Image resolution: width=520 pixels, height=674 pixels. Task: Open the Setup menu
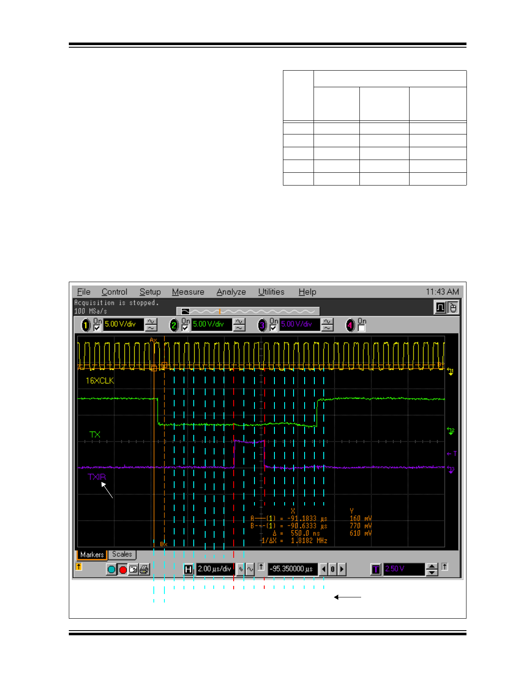point(150,292)
